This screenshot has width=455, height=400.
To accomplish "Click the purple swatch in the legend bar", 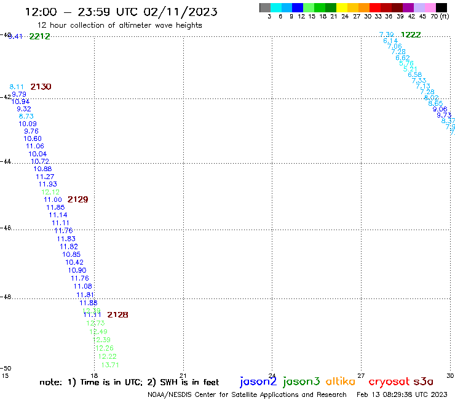I will pyautogui.click(x=408, y=7).
